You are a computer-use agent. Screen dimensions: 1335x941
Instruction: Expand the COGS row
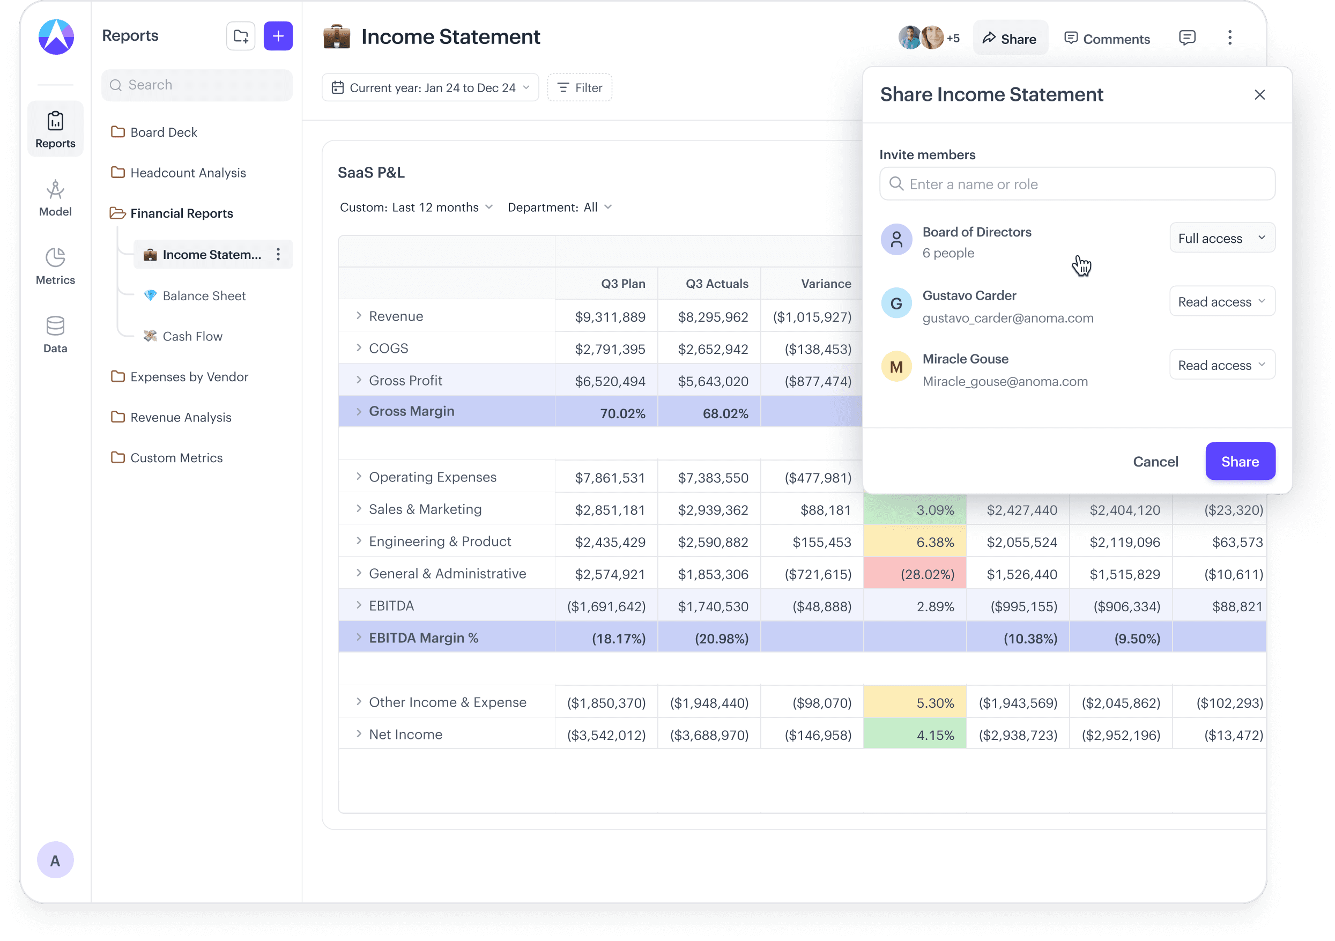coord(359,347)
